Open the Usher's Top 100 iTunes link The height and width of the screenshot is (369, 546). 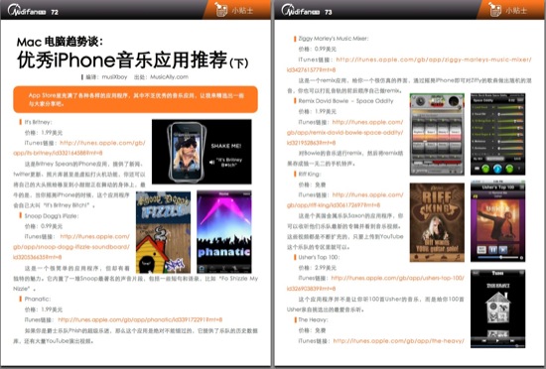coord(375,283)
